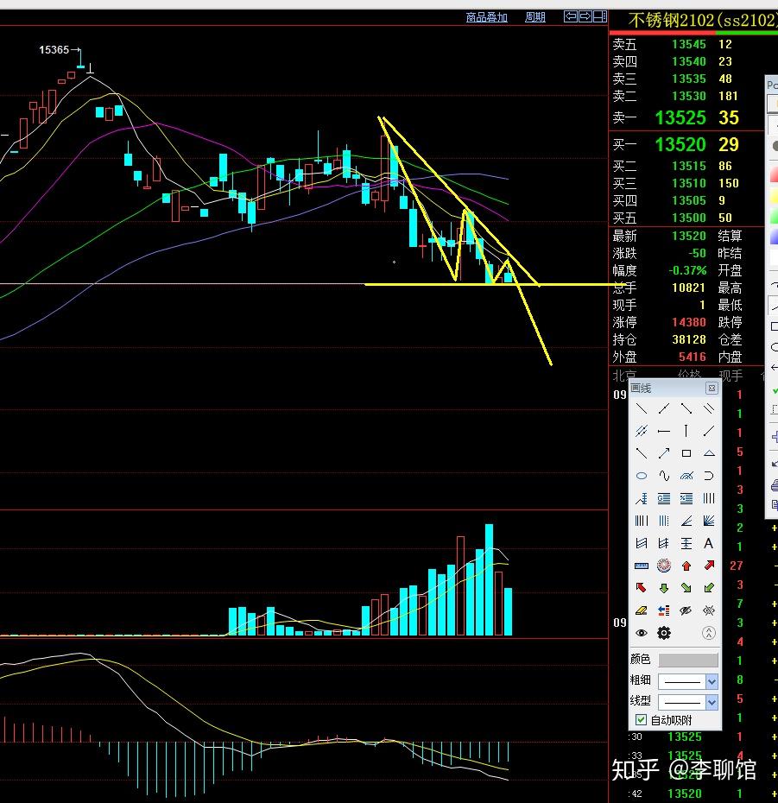Select the golden section lines tool marked G
Viewport: 778px width, 803px height.
pos(664,498)
